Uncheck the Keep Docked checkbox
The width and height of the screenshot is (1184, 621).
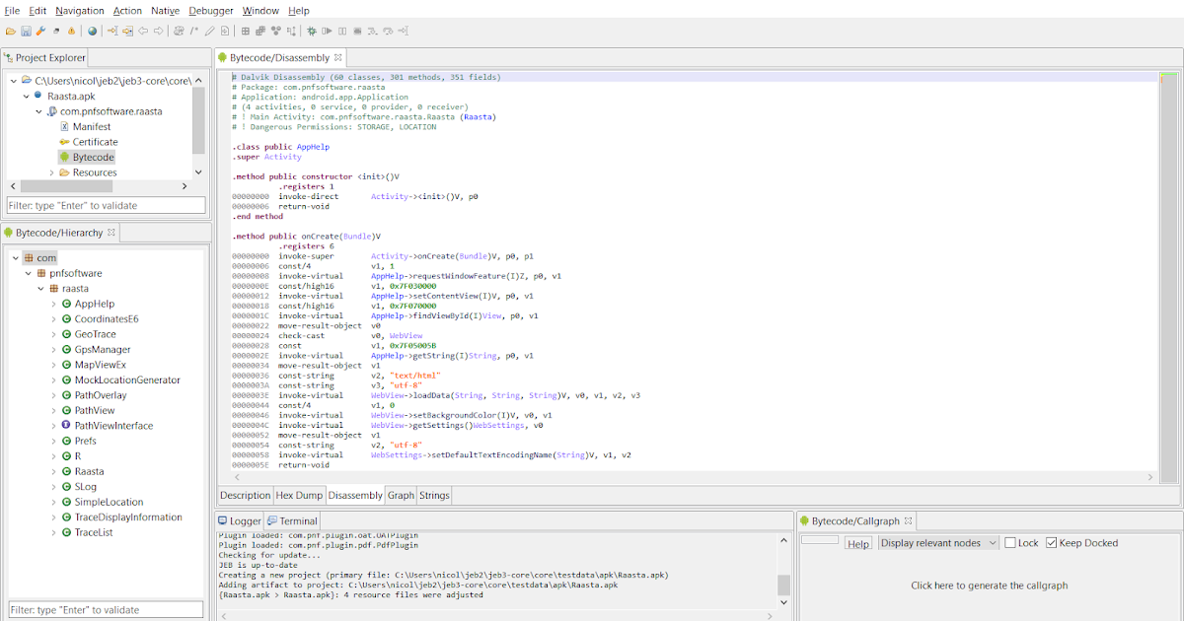tap(1051, 543)
